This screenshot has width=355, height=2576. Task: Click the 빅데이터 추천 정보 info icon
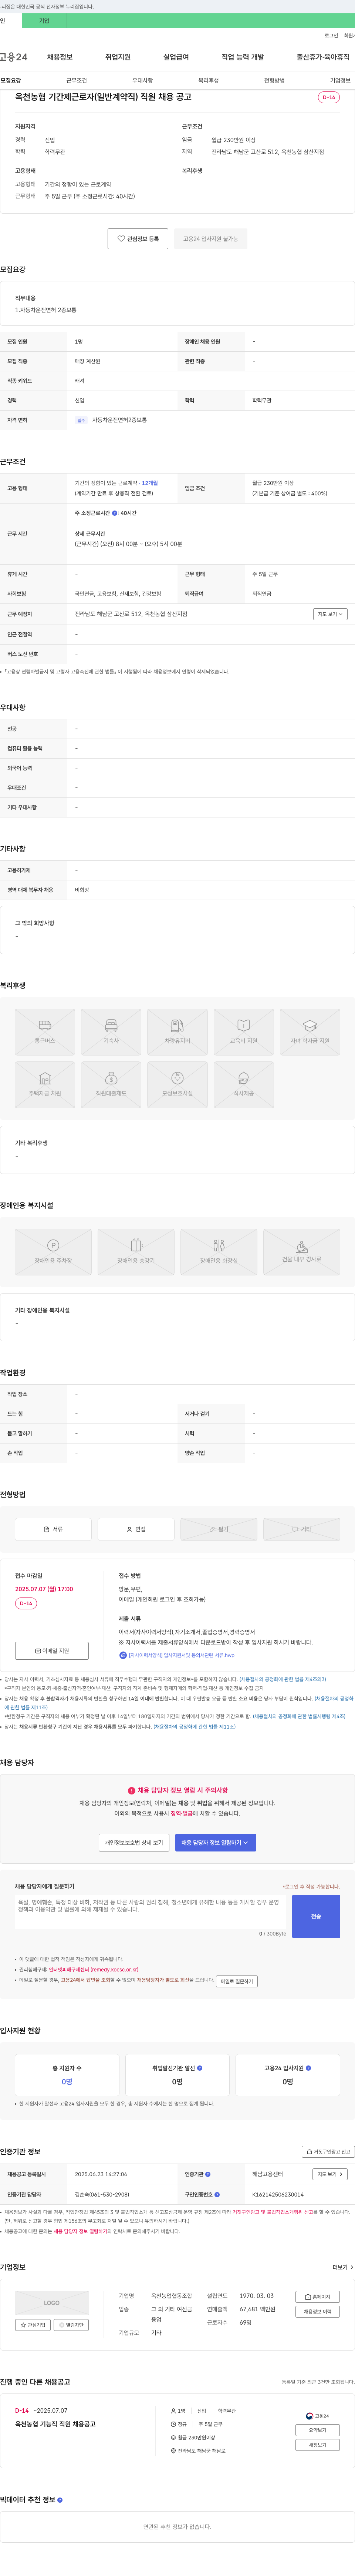tap(60, 2500)
